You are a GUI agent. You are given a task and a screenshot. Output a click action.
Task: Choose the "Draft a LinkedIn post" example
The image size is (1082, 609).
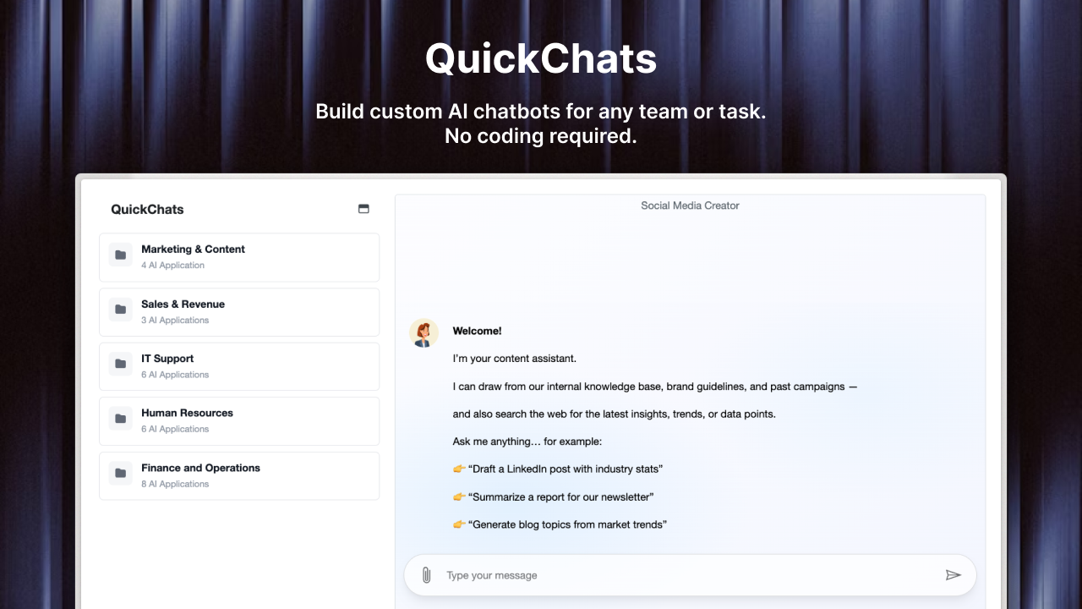coord(566,469)
